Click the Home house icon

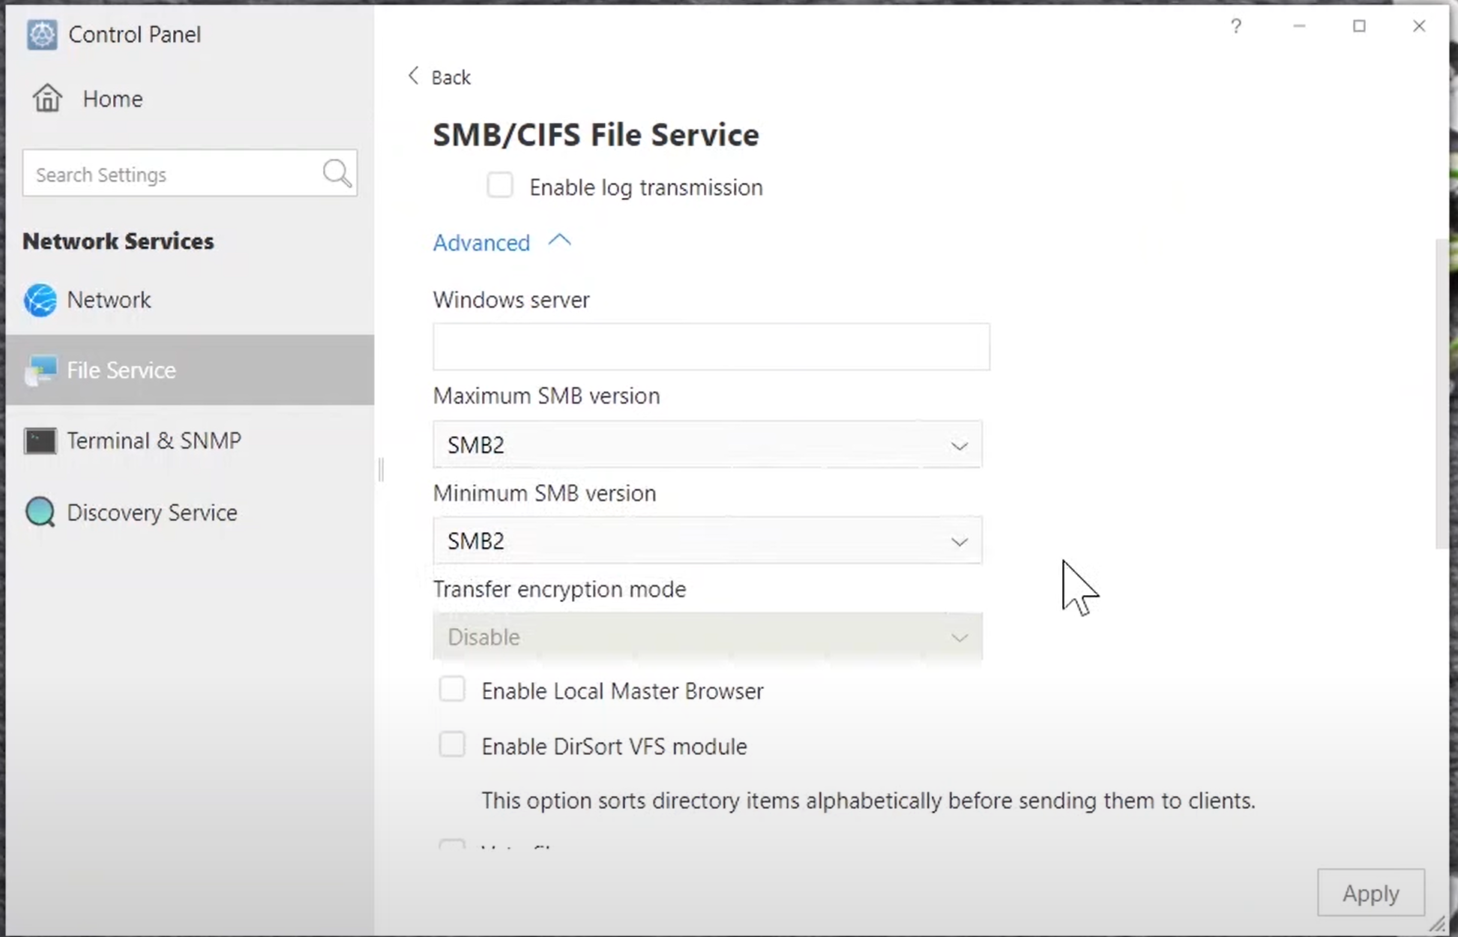47,98
